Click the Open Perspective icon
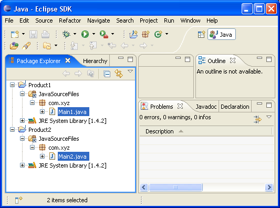 point(201,34)
